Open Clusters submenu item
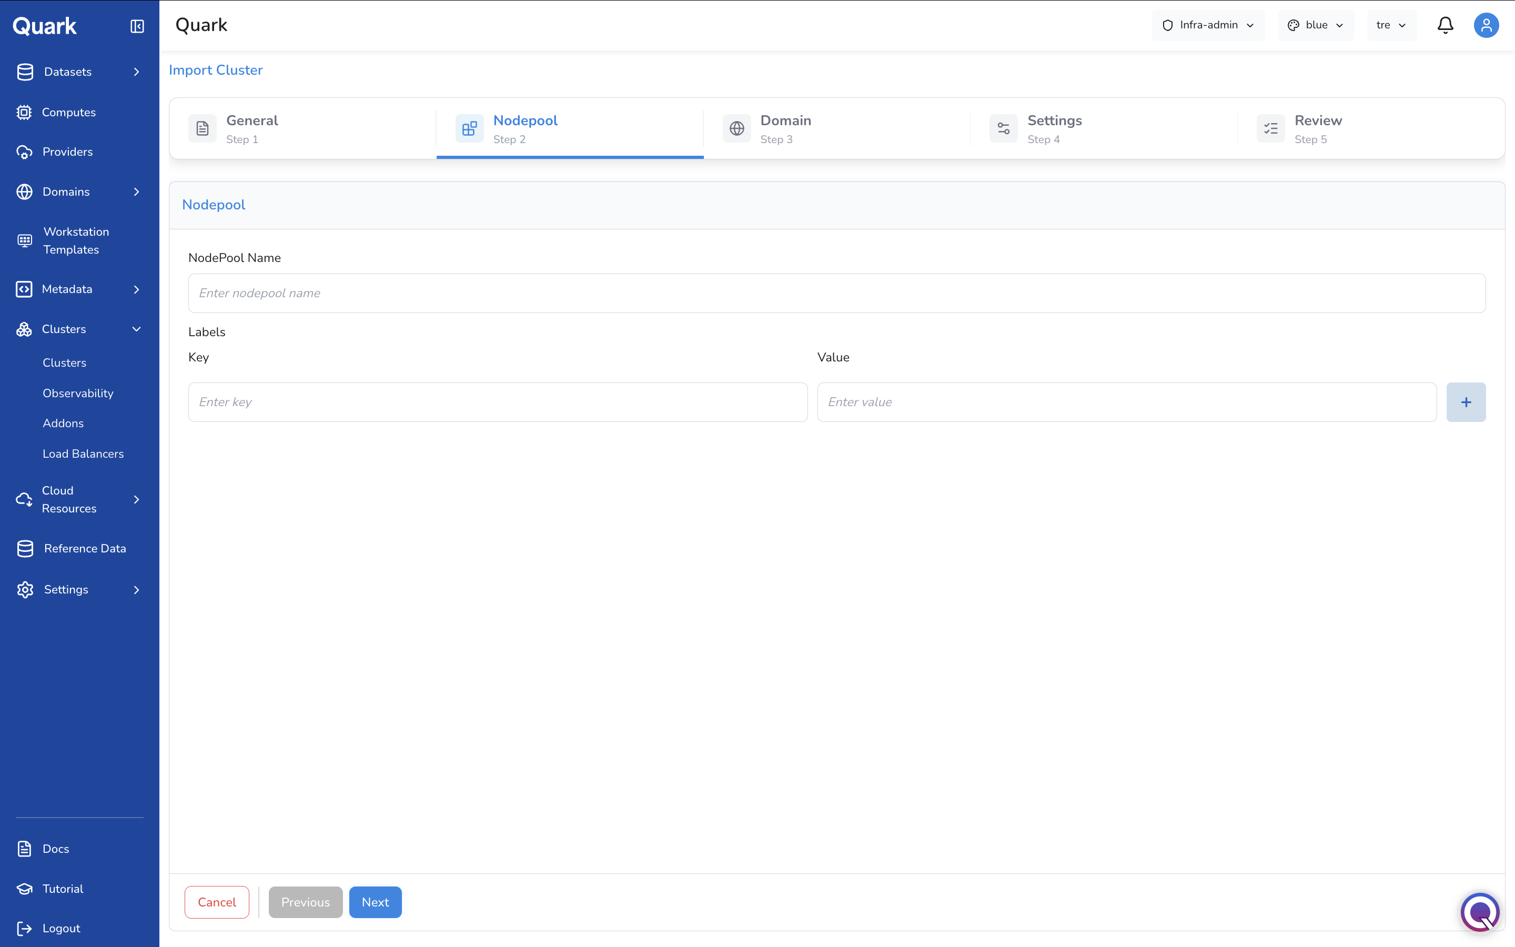This screenshot has height=947, width=1515. [65, 362]
